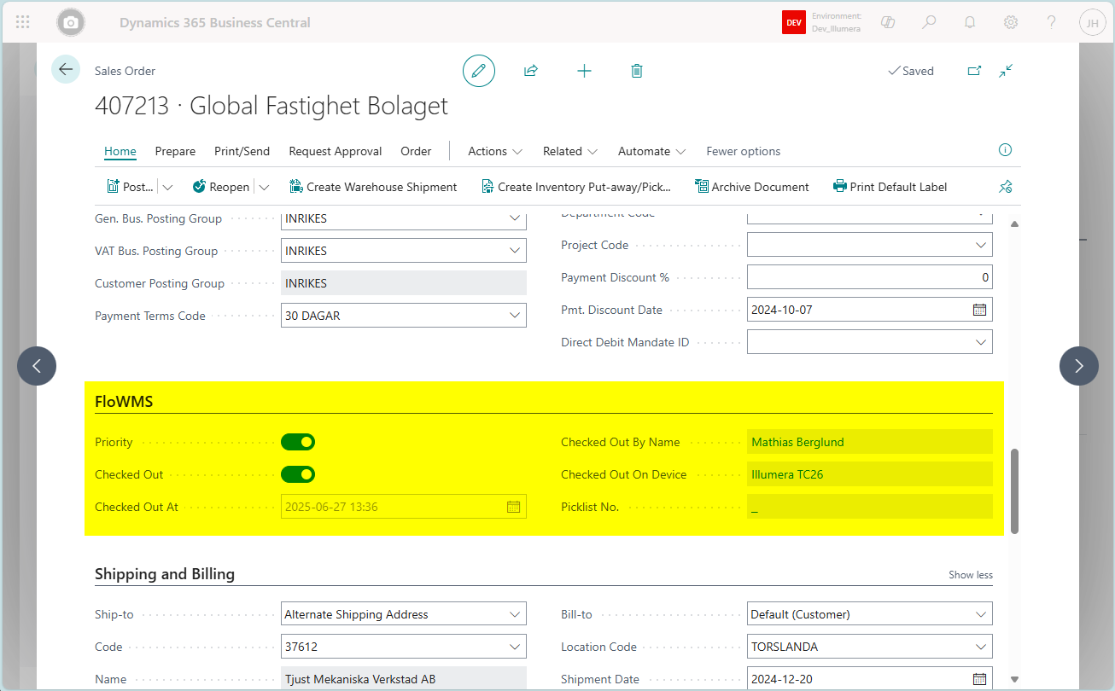Click the Payment Discount % field

(x=870, y=277)
